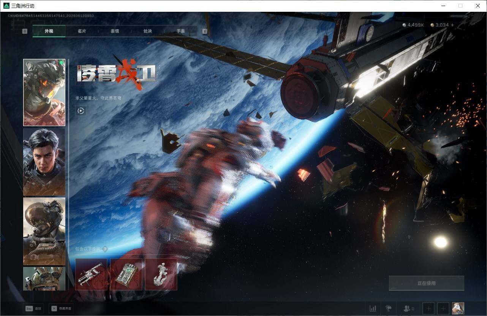Pick the partially visible fourth operator skin
This screenshot has width=487, height=316.
point(44,279)
